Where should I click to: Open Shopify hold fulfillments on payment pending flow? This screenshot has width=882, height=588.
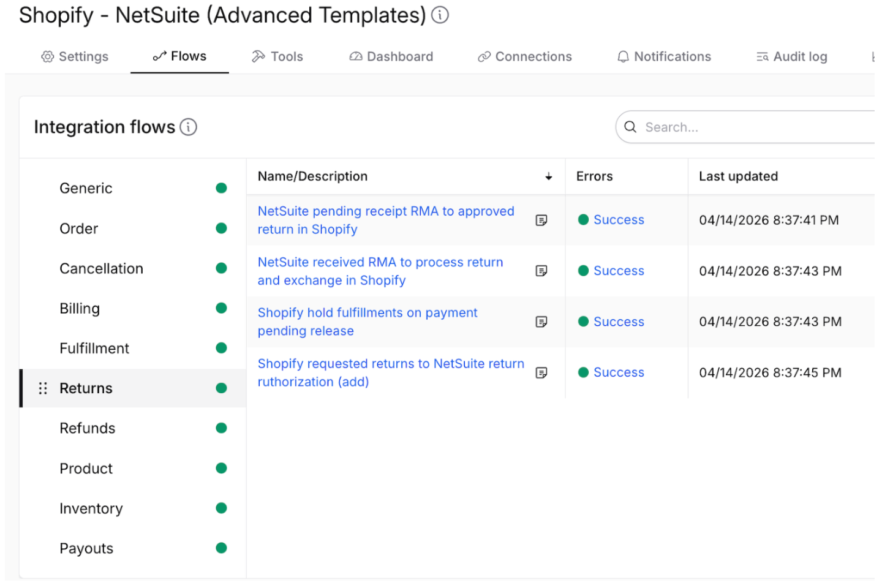click(x=367, y=322)
